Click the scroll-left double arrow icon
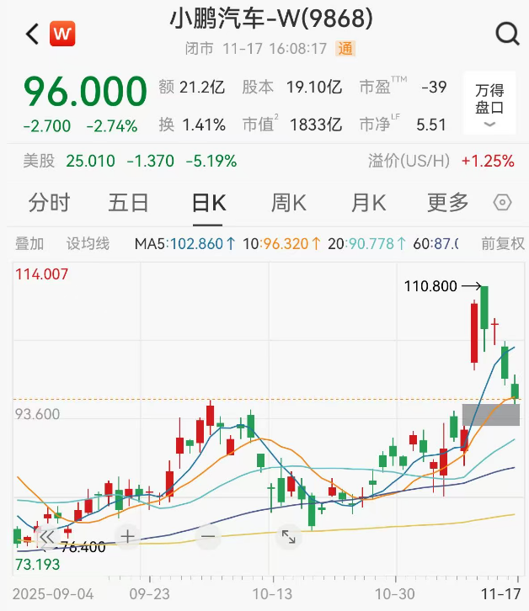Viewport: 529px width, 611px height. click(46, 536)
